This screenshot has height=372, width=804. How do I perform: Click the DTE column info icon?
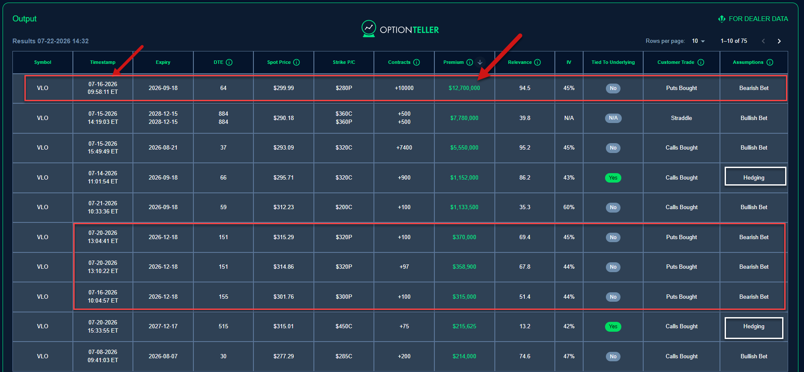(x=229, y=63)
